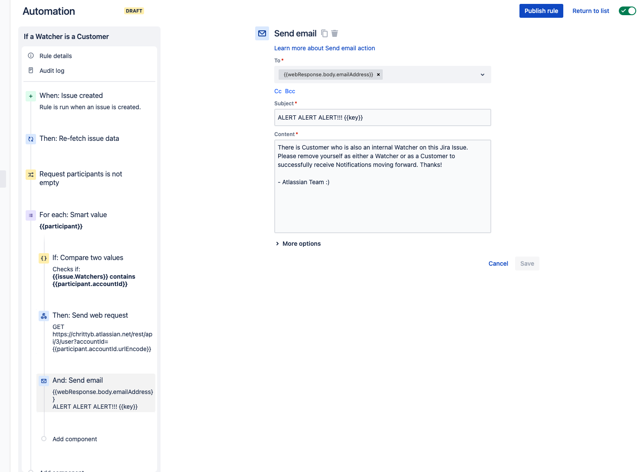Image resolution: width=644 pixels, height=472 pixels.
Task: Click the rule title 'If a Watcher is a Customer'
Action: (x=66, y=36)
